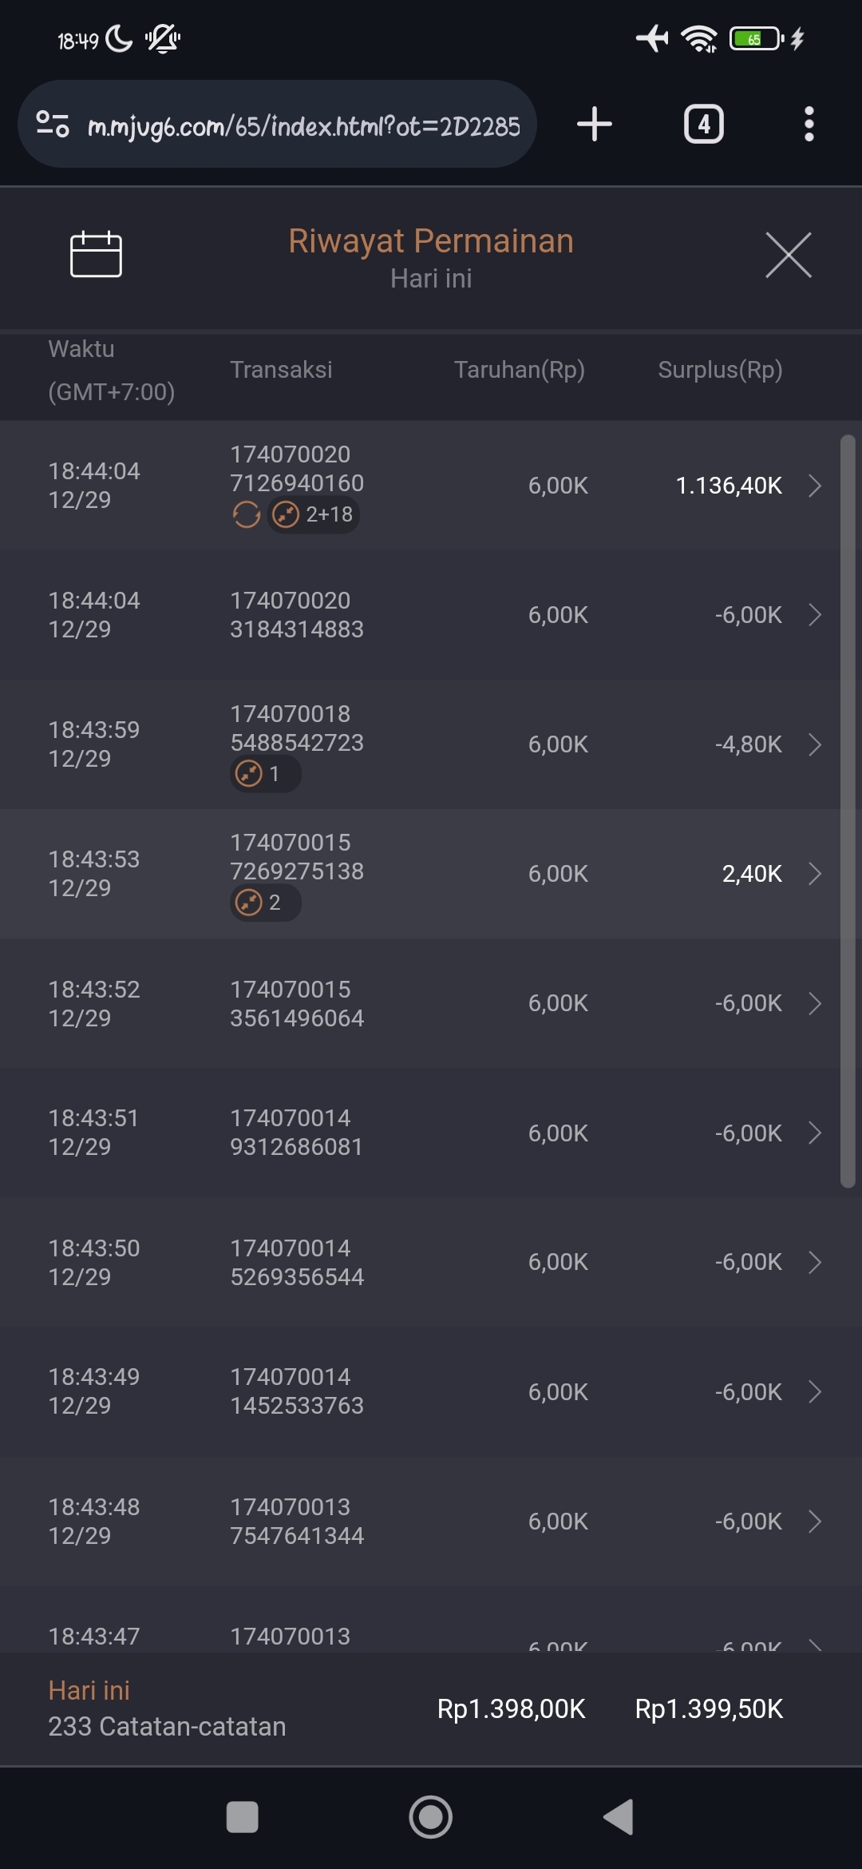Expand details for the 1.136,40K surplus row
Screen dimensions: 862x1869
814,486
